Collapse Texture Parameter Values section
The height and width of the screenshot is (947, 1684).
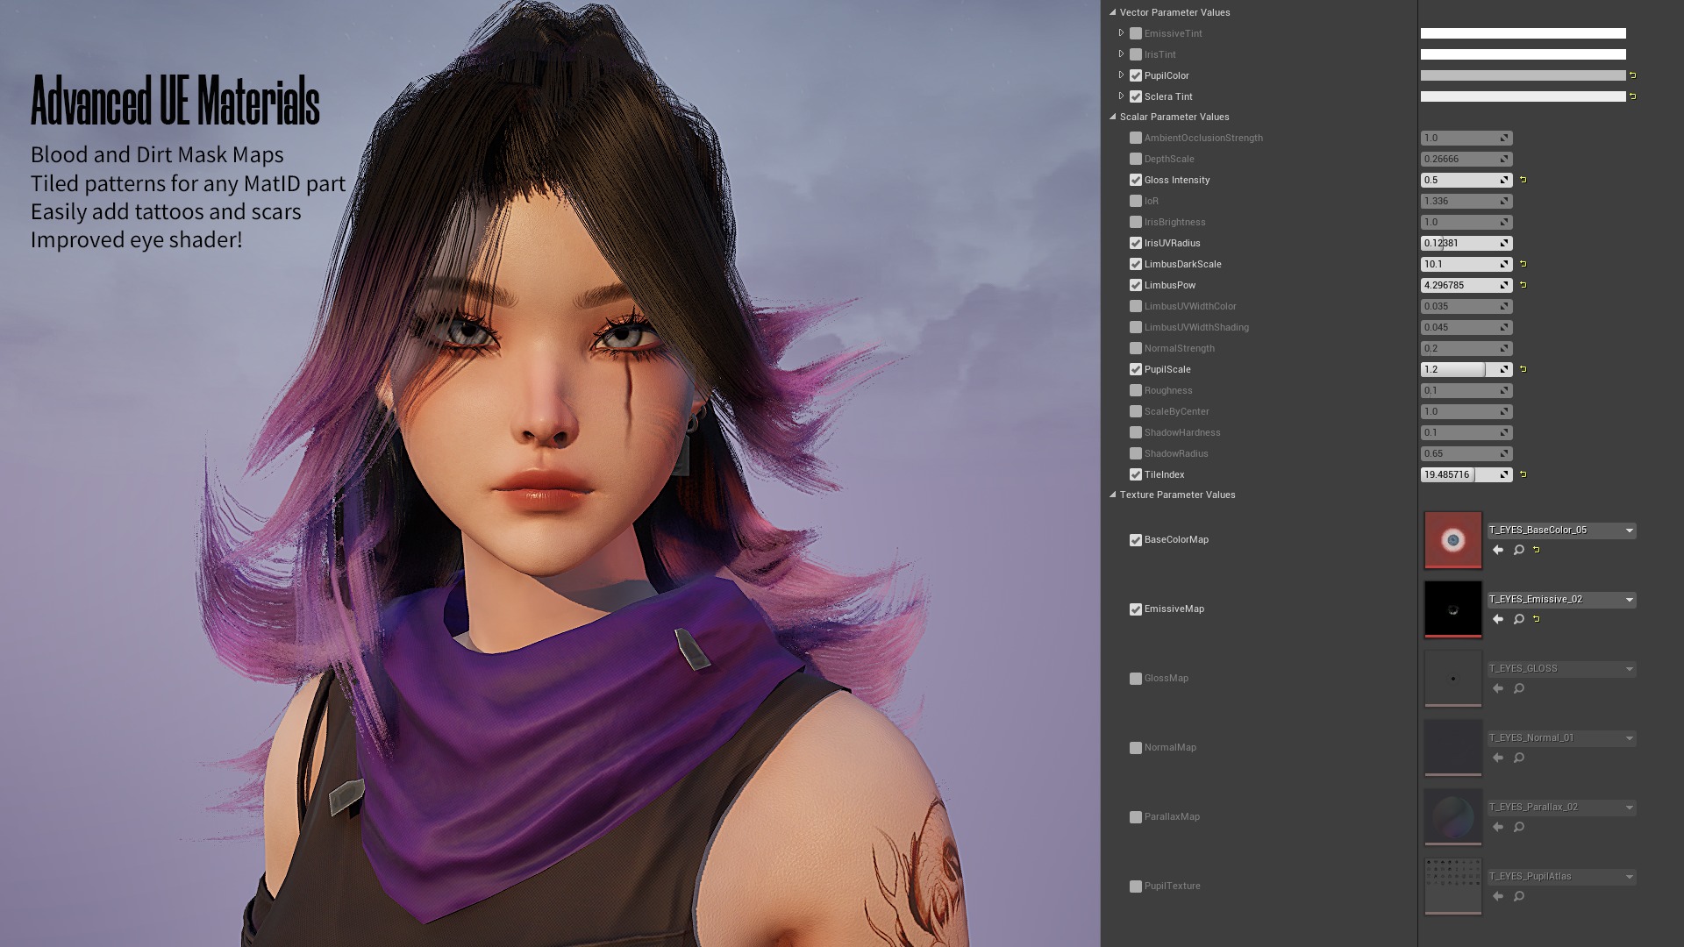1113,495
